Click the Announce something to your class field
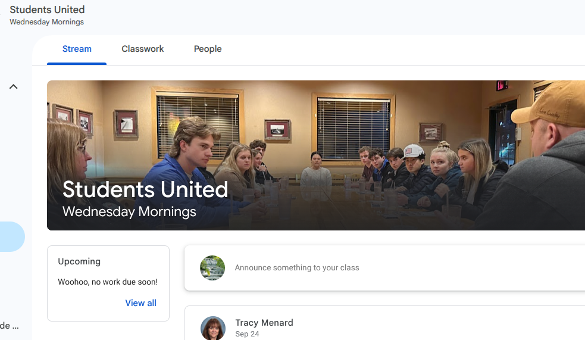585x340 pixels. [x=384, y=268]
